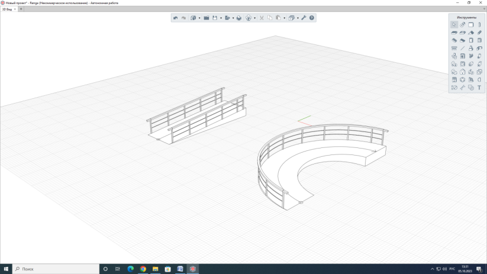Open the Windows Start menu
487x274 pixels.
[x=6, y=269]
